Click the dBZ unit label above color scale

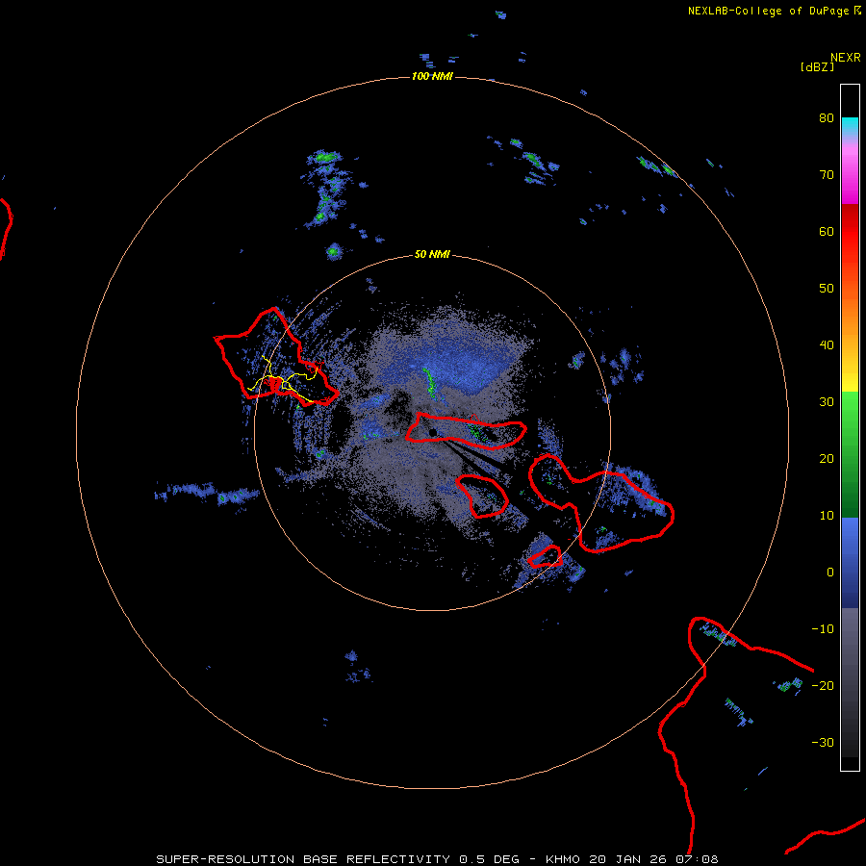point(817,67)
